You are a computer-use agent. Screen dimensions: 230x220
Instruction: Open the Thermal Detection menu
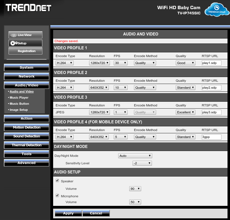point(27,145)
